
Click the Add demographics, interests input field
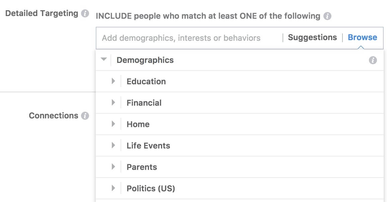tap(189, 38)
